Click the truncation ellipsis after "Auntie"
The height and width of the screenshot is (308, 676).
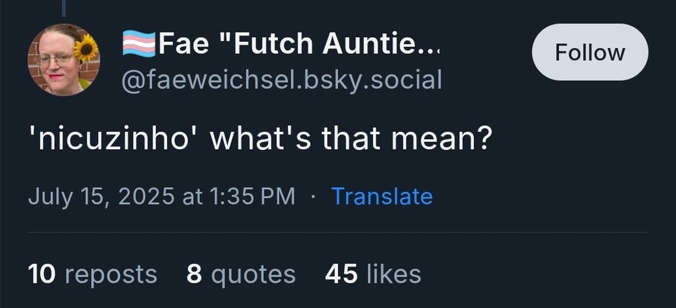429,46
